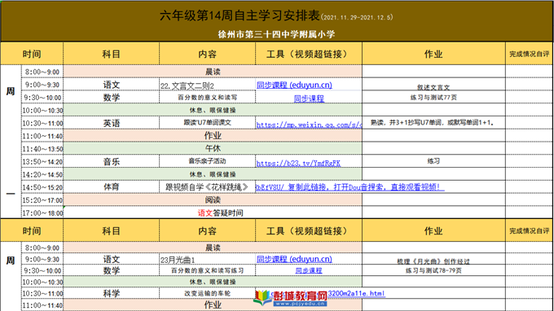
Task: Select the 午休 row cell
Action: (213, 149)
